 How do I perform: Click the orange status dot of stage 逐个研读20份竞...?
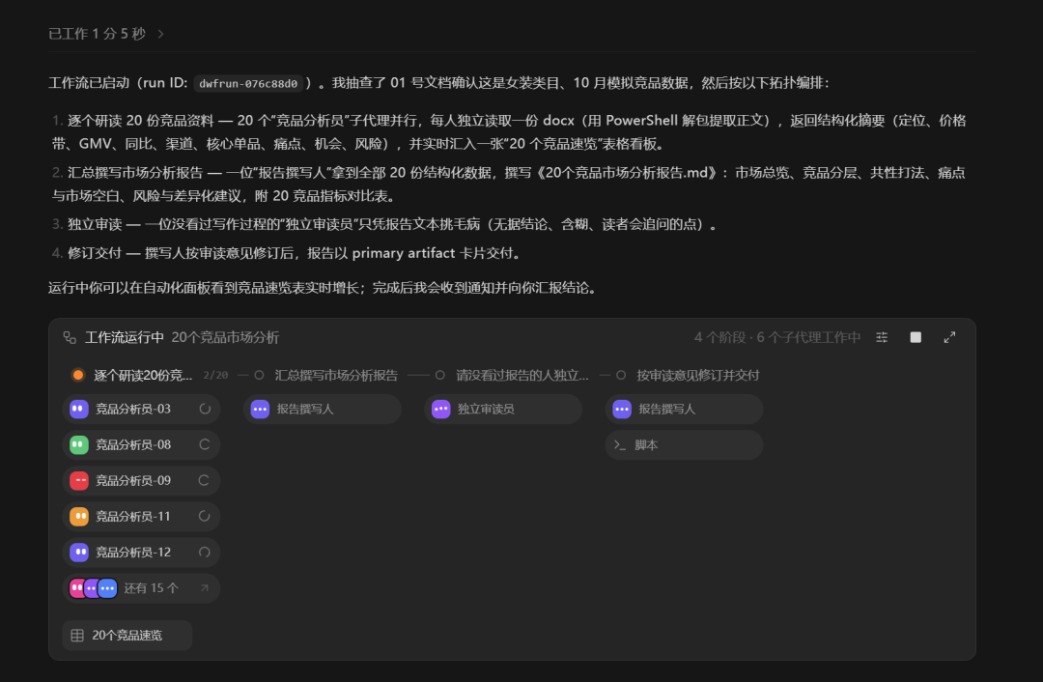78,375
